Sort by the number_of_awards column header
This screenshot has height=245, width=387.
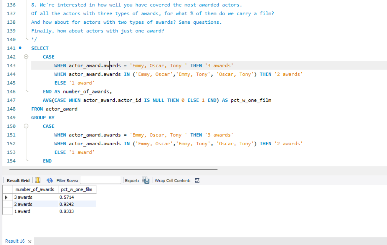coord(35,190)
